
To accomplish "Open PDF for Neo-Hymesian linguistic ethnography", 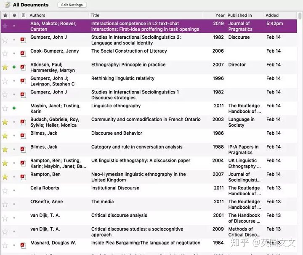I will (x=23, y=177).
